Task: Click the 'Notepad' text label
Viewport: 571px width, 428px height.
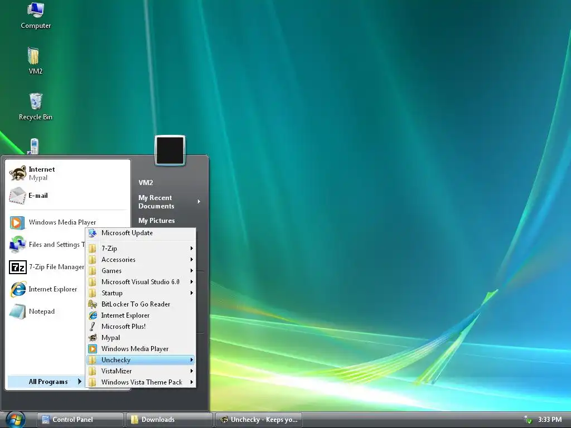Action: pos(41,312)
